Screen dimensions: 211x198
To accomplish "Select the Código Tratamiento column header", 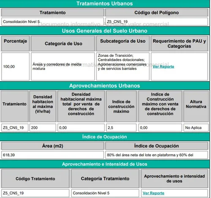I will tap(35, 179).
